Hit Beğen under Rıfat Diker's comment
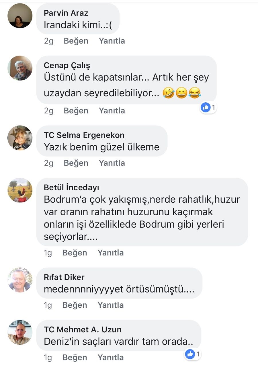 75,305
